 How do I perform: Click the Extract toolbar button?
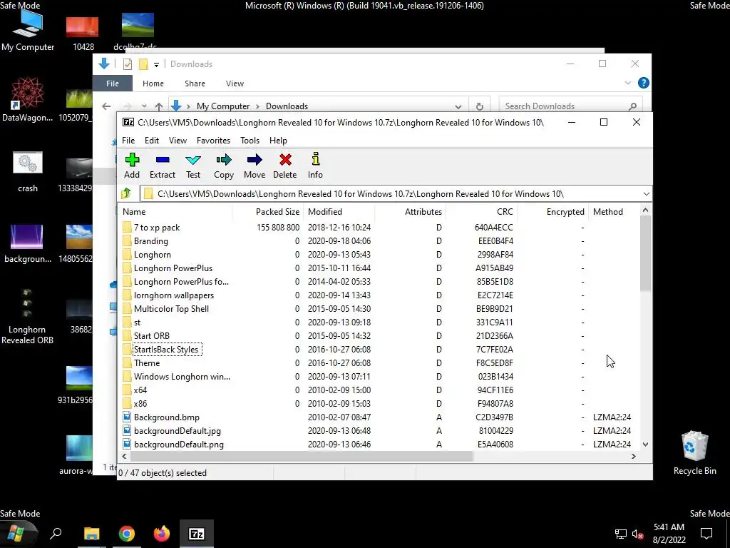point(162,166)
